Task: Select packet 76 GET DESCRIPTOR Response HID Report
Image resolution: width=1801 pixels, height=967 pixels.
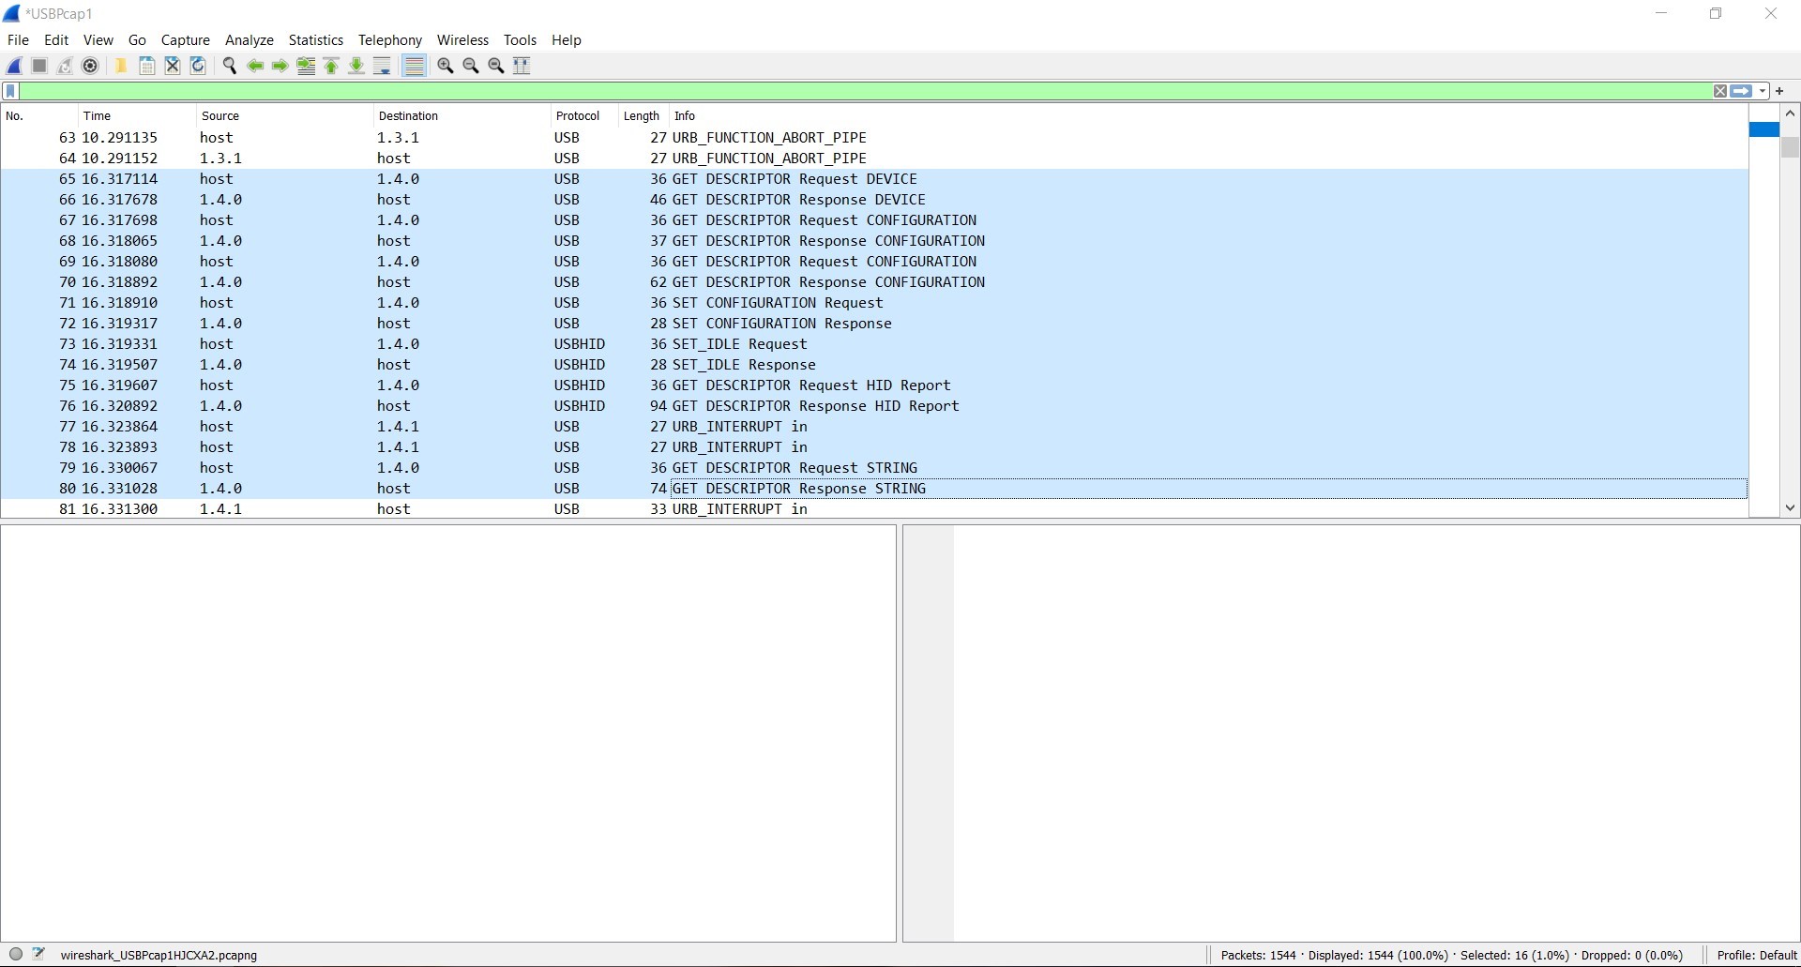Action: pyautogui.click(x=874, y=406)
